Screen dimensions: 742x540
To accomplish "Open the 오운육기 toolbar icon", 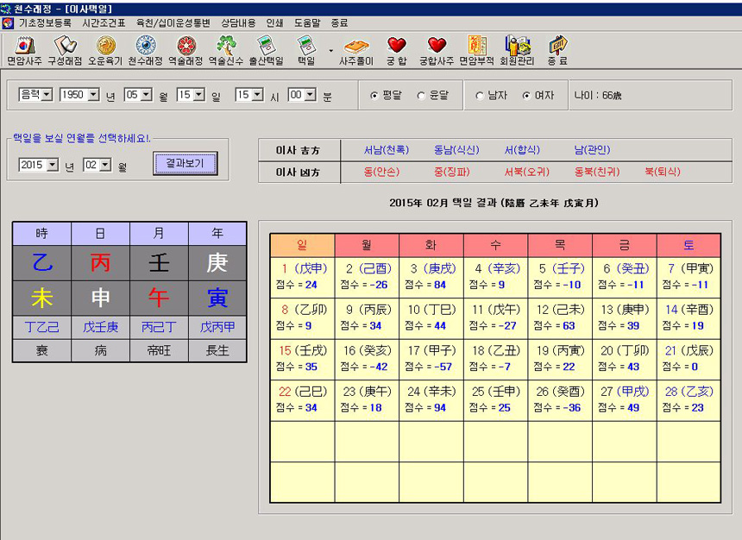I will (105, 50).
